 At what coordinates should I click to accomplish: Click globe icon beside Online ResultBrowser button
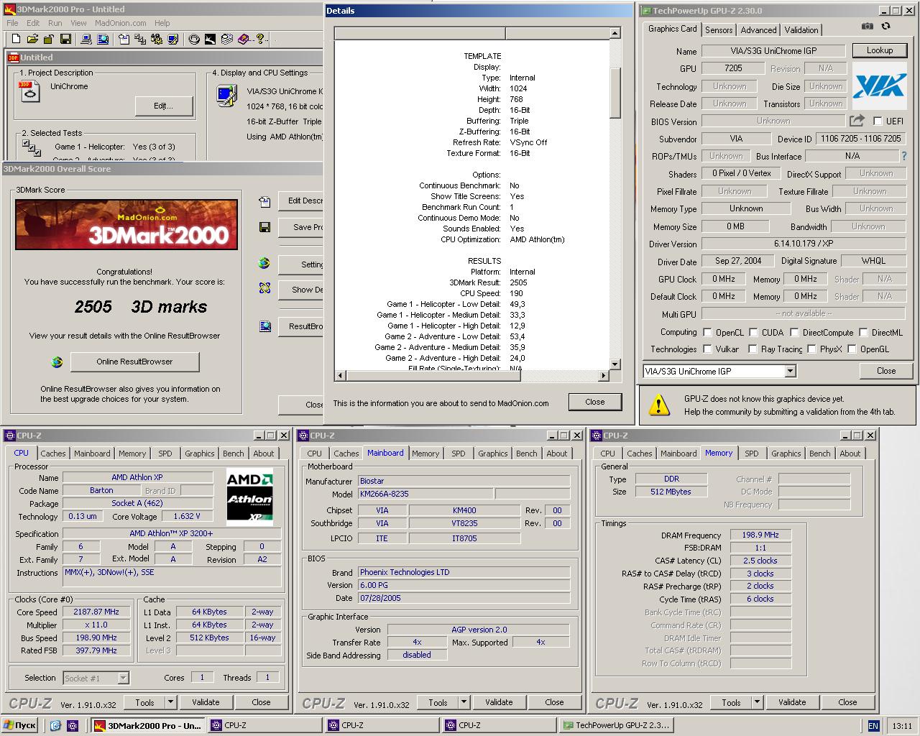[x=57, y=362]
